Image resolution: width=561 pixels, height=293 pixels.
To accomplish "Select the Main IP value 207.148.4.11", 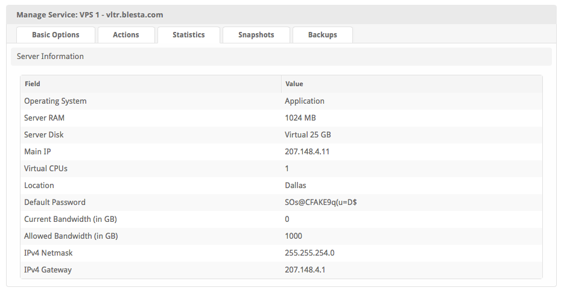I will click(307, 152).
